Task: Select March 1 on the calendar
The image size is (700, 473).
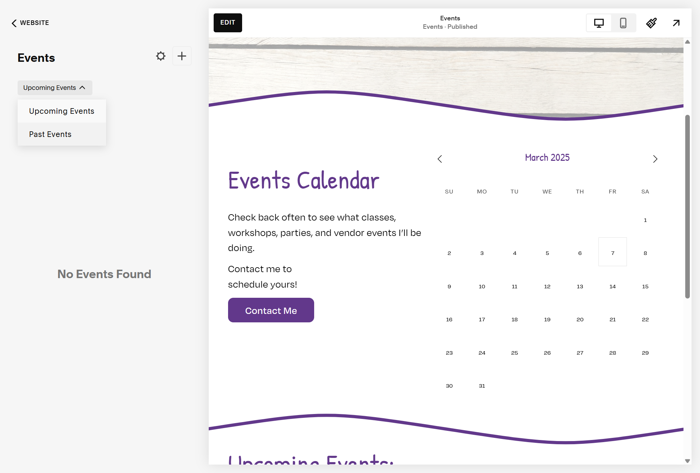Action: [645, 220]
